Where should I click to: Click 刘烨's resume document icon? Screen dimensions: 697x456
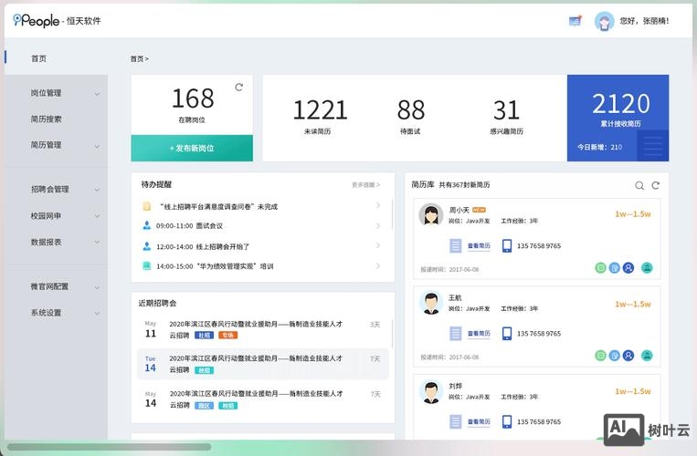[456, 421]
